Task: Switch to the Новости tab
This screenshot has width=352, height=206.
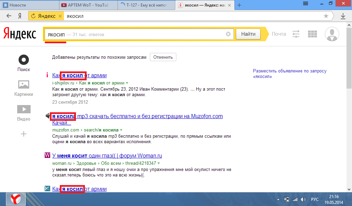Action: coord(30,5)
